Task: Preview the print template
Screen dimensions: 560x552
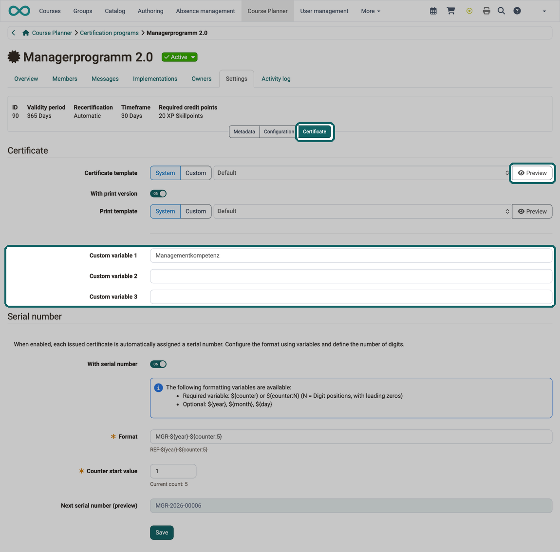Action: click(x=532, y=211)
